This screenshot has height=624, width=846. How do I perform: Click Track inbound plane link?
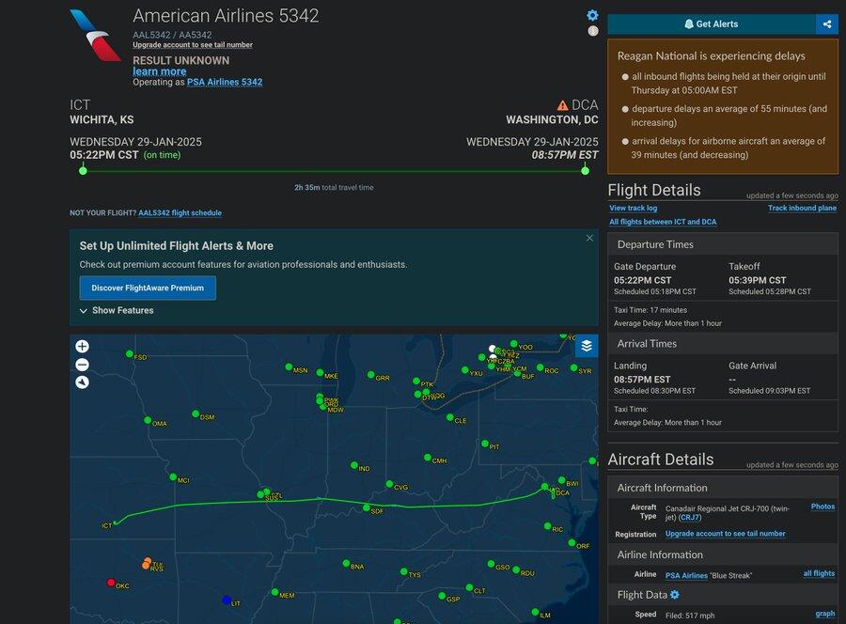[x=802, y=208]
